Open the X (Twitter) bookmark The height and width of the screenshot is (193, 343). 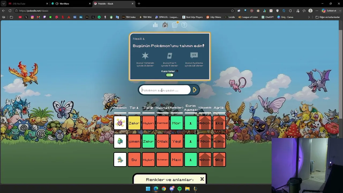coord(26,17)
